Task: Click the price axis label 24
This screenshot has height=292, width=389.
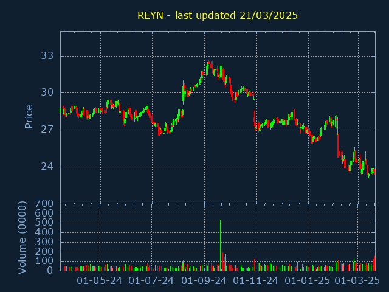Action: coord(47,166)
